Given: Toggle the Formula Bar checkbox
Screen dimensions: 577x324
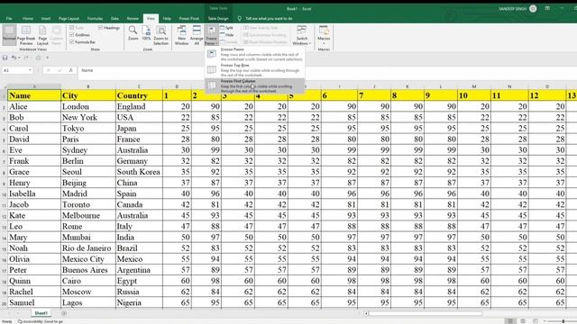Looking at the screenshot, I should 72,42.
